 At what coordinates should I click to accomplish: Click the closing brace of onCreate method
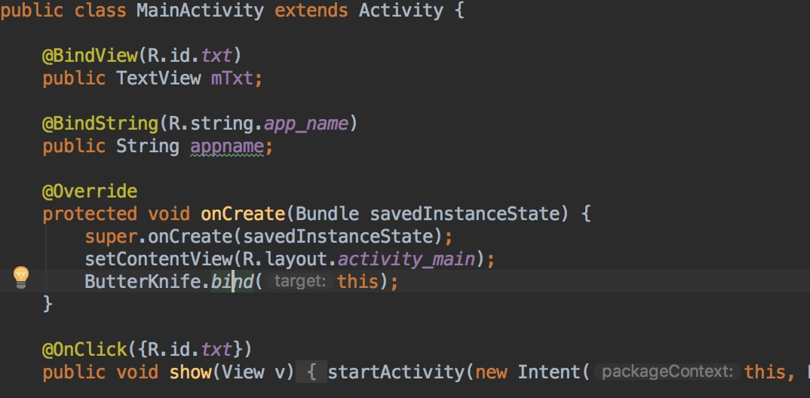point(48,304)
